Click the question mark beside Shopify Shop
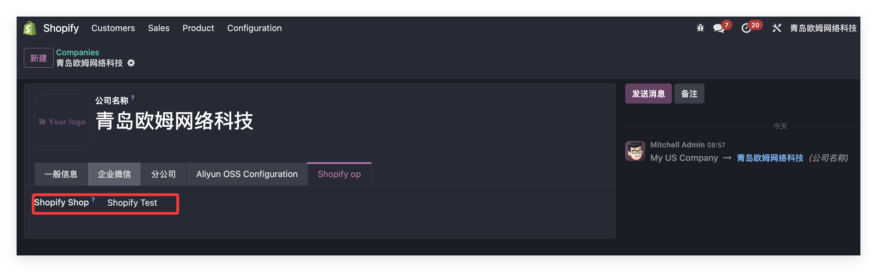877x272 pixels. pos(93,199)
